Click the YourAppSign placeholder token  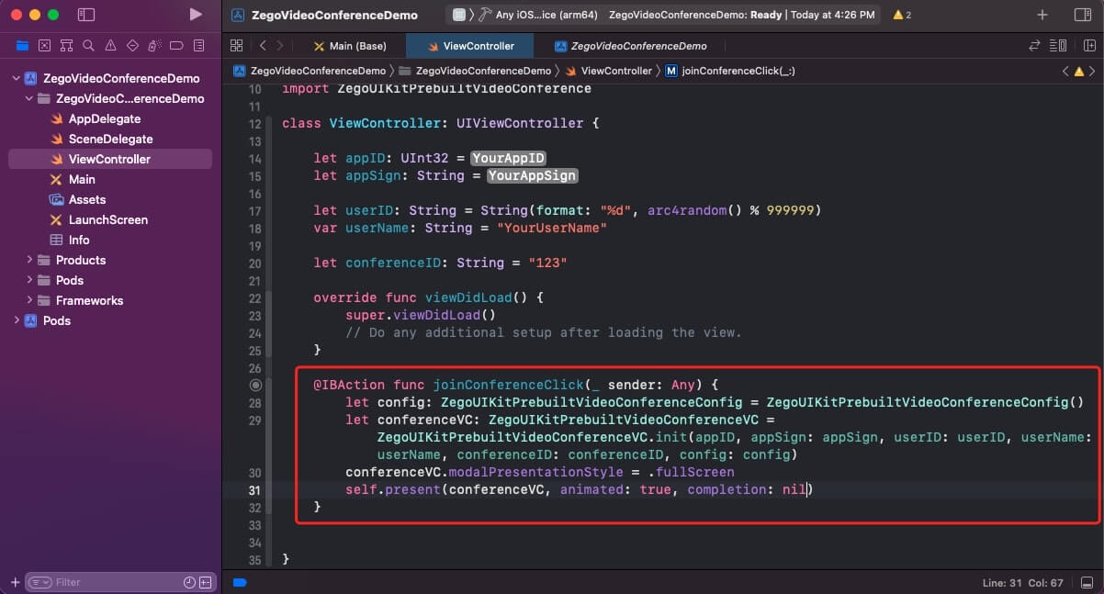click(x=533, y=175)
